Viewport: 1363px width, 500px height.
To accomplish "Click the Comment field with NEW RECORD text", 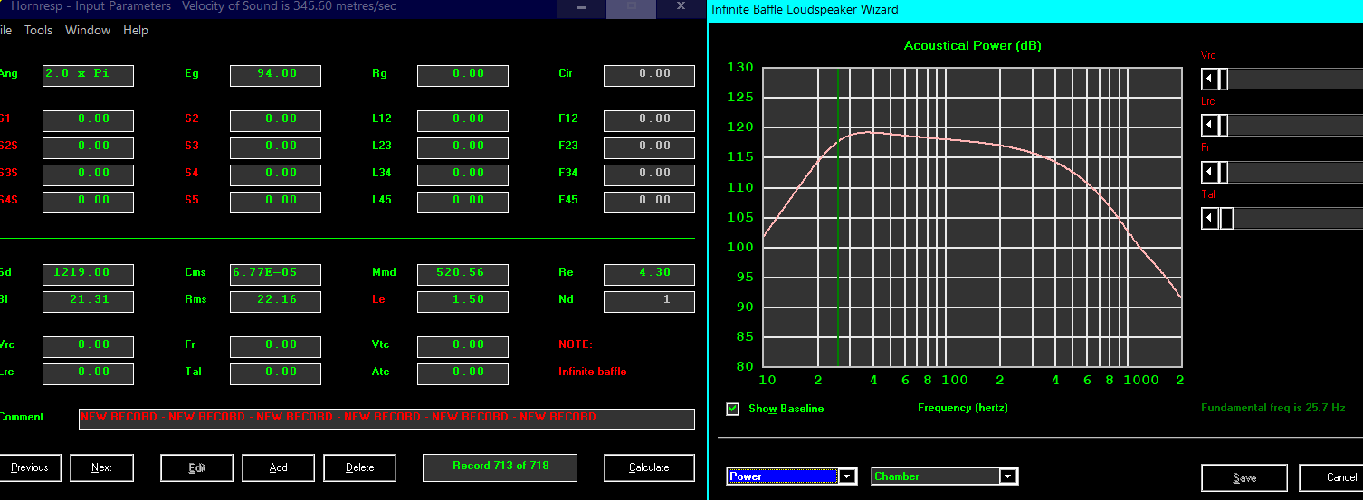I will coord(386,419).
